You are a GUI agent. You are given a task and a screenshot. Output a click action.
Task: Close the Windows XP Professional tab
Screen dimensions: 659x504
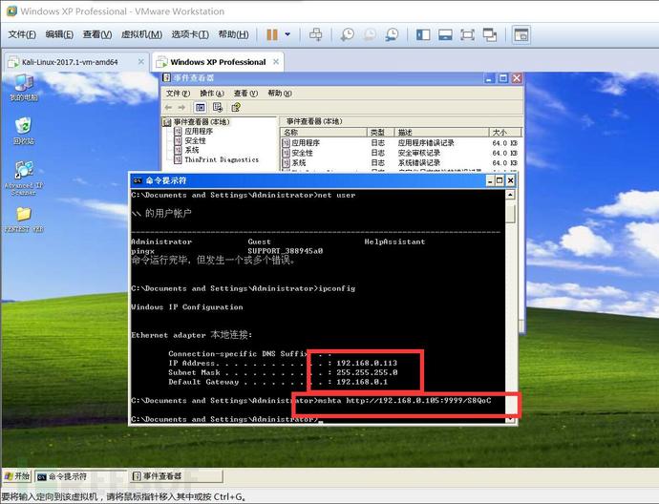coord(276,62)
